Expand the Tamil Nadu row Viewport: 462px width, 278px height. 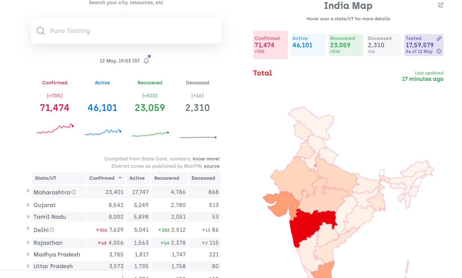coord(28,217)
